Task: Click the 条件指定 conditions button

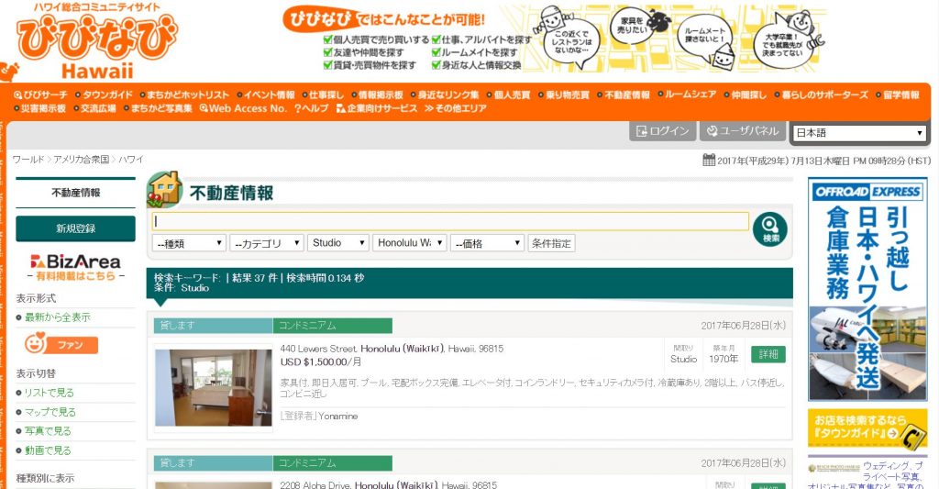Action: tap(551, 243)
